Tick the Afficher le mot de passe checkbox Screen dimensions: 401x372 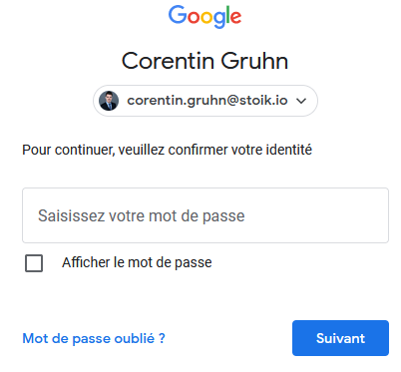click(34, 263)
